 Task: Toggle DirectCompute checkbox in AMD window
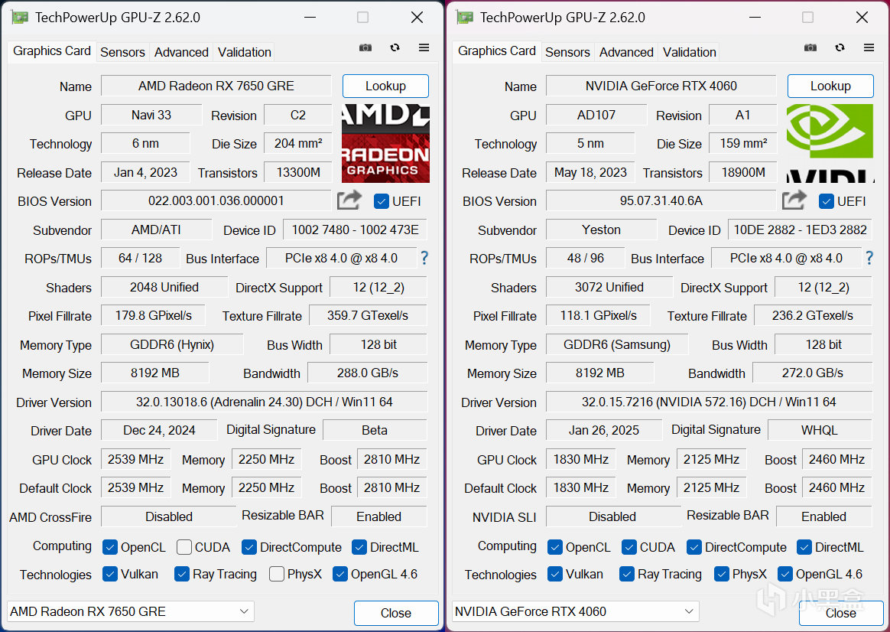(248, 547)
